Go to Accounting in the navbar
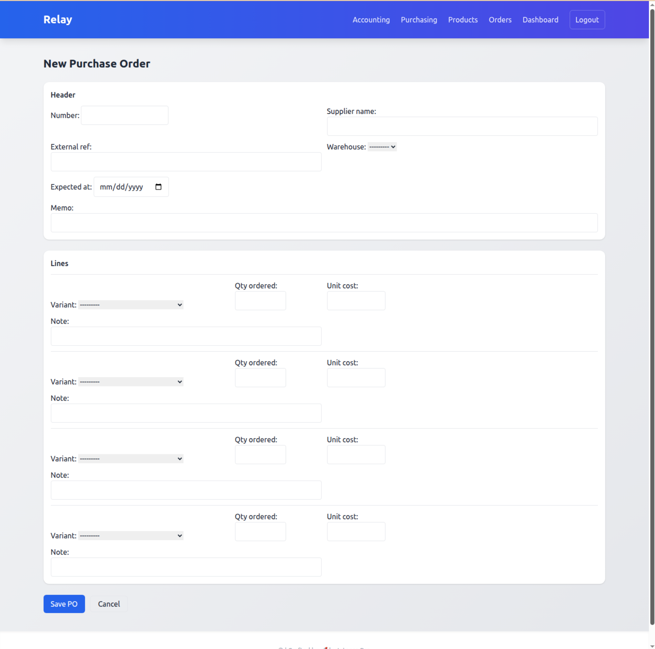Image resolution: width=655 pixels, height=649 pixels. [371, 20]
